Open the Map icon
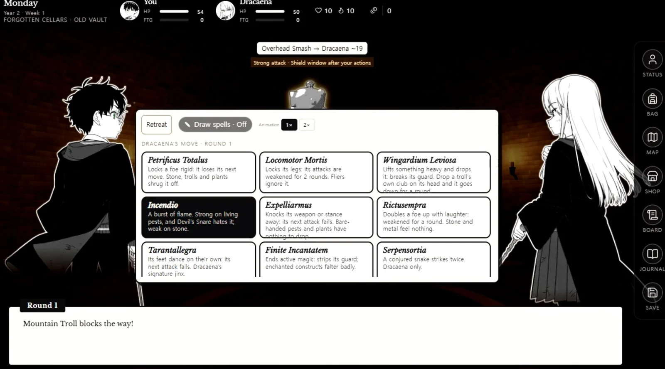The width and height of the screenshot is (665, 369). click(652, 138)
